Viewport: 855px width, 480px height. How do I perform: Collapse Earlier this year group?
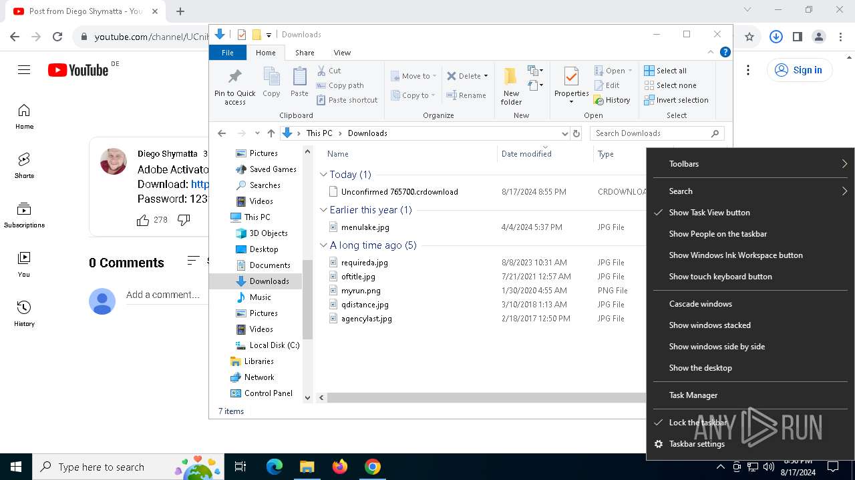coord(324,210)
